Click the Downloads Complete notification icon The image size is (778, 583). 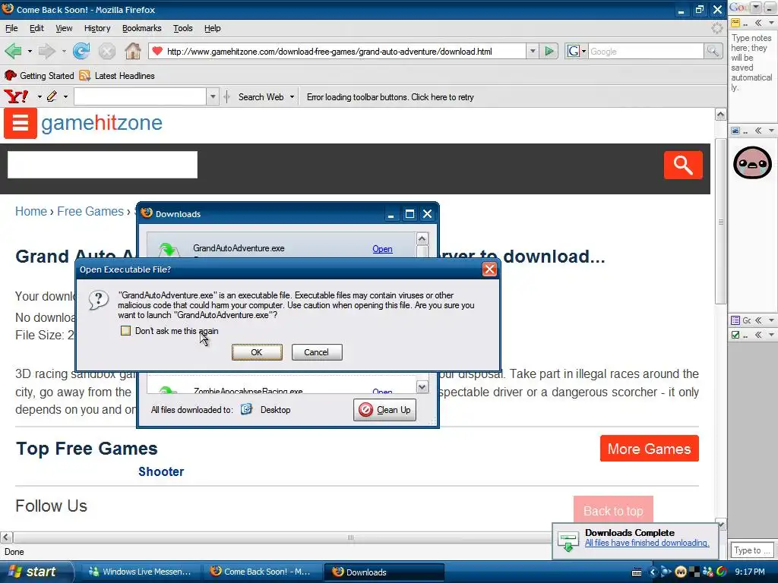(568, 540)
